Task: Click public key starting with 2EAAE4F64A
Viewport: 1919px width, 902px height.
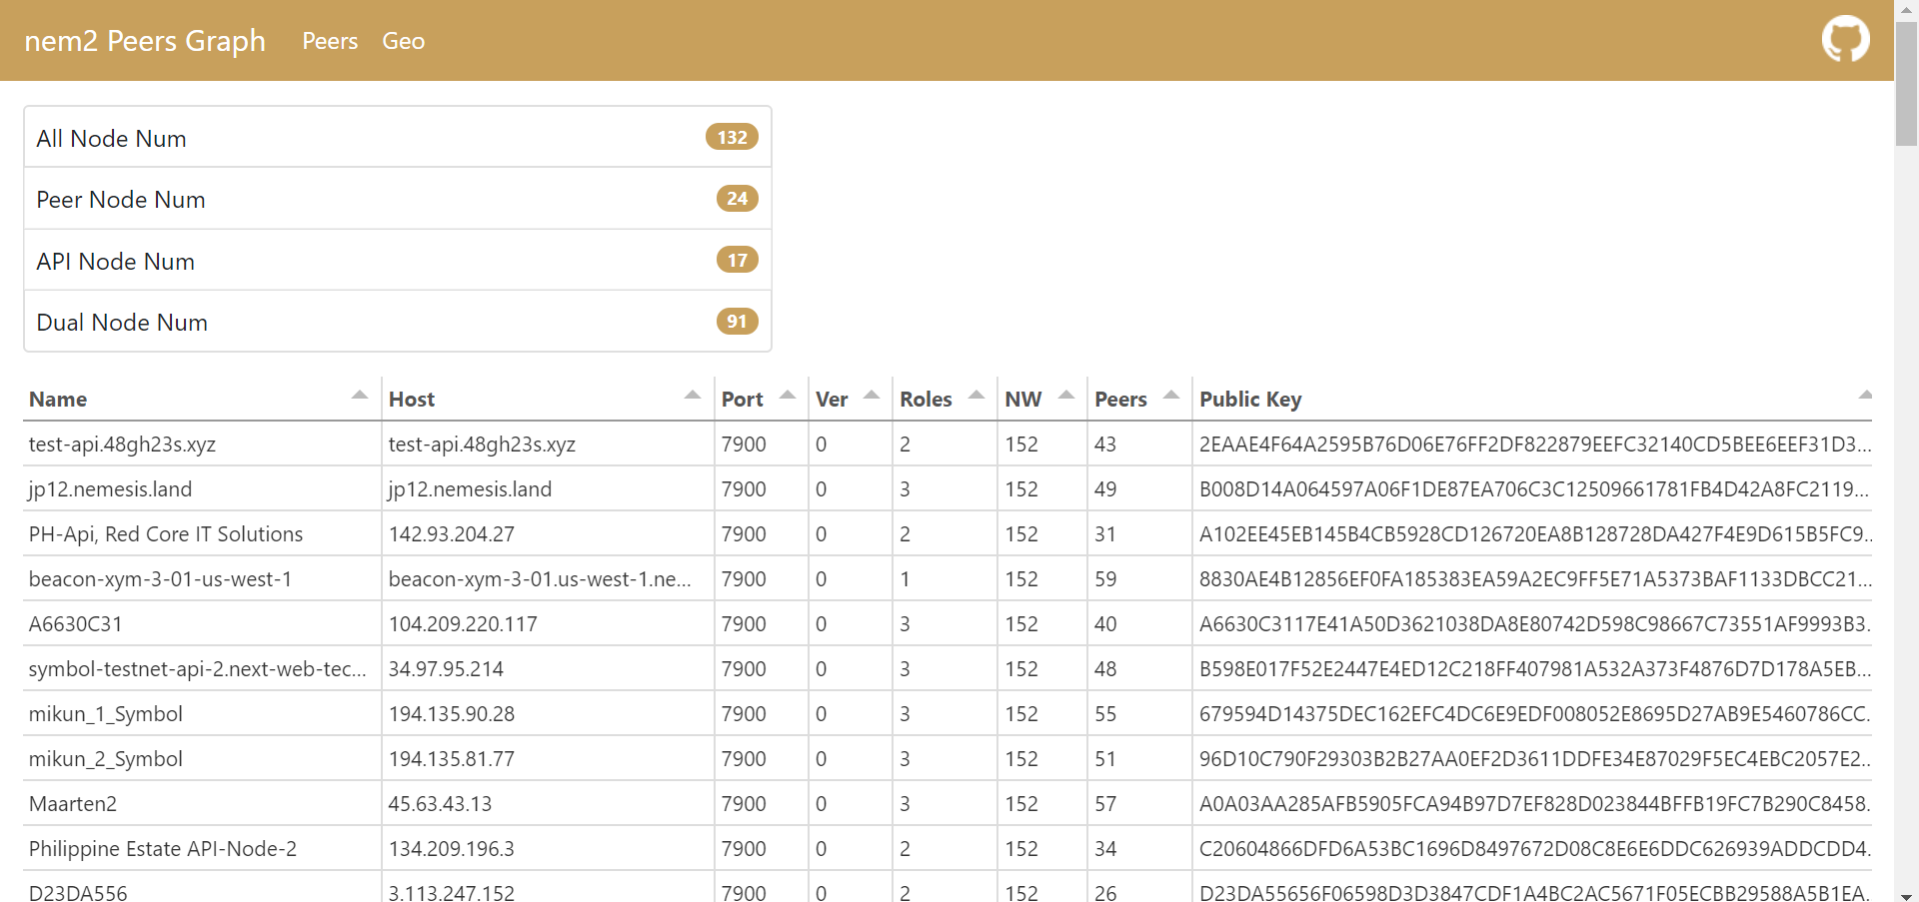Action: coord(1532,444)
